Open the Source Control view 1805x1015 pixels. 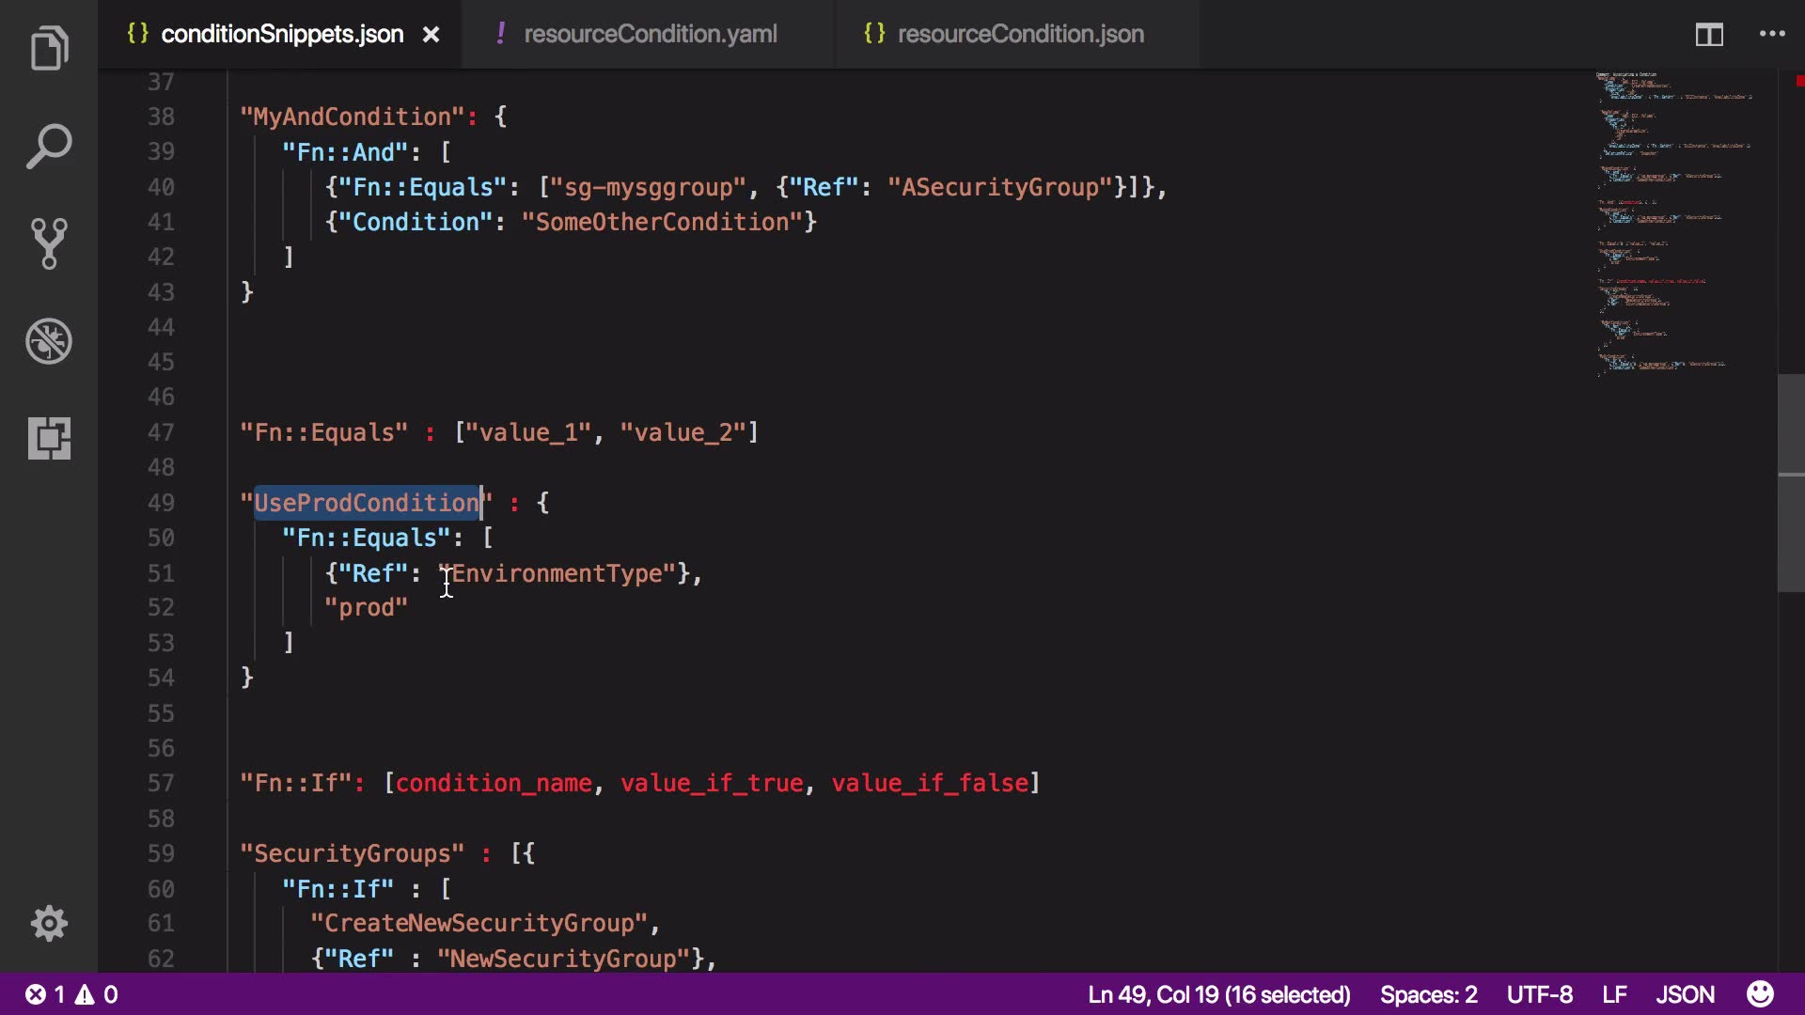tap(49, 243)
